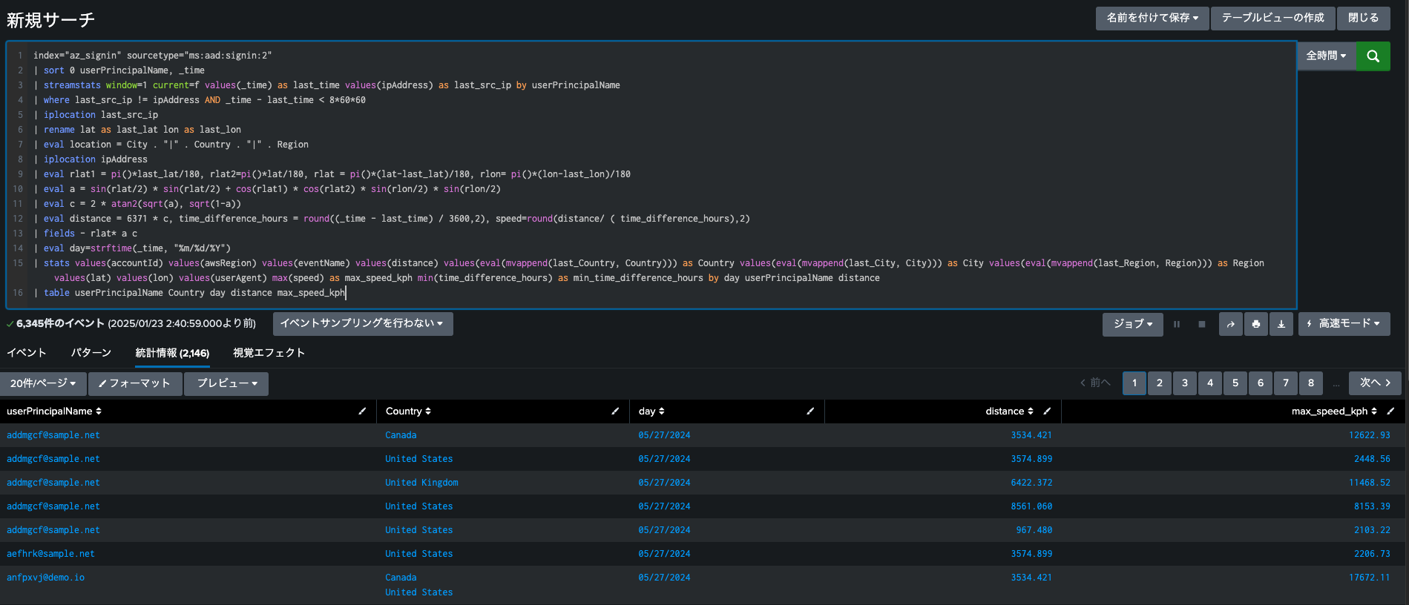
Task: Edit Country column with pencil icon
Action: coord(615,411)
